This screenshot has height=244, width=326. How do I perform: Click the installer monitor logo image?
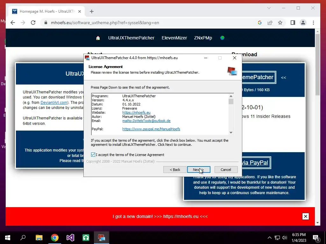coord(232,71)
